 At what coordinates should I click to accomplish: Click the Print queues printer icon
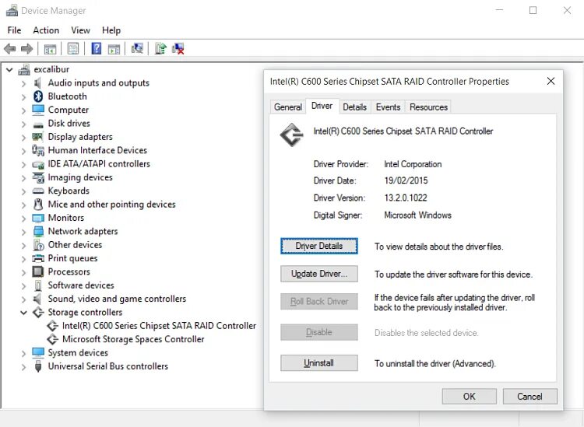point(38,258)
